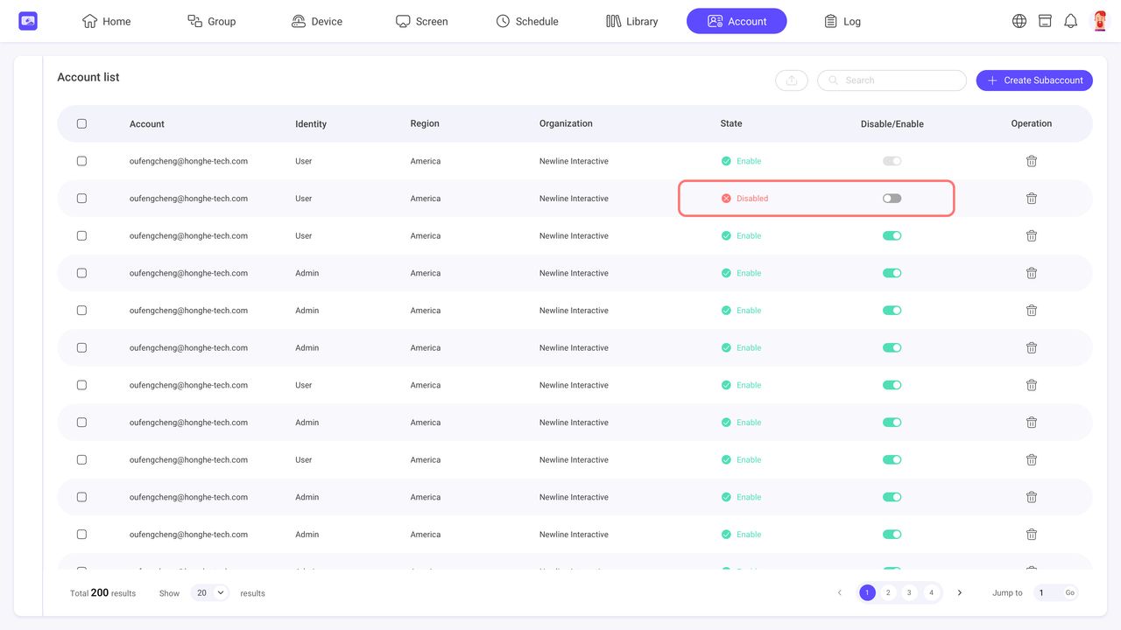Open the Group tab
Screen dimensions: 1121x630
212,21
